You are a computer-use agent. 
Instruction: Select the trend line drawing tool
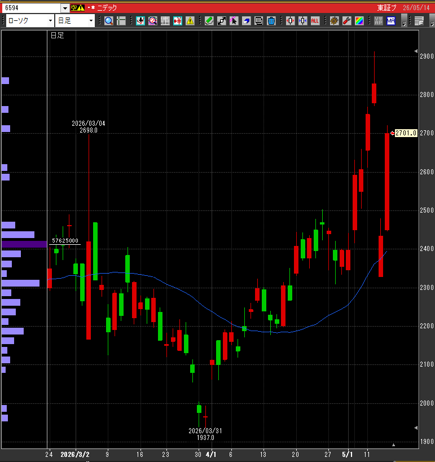(221, 21)
